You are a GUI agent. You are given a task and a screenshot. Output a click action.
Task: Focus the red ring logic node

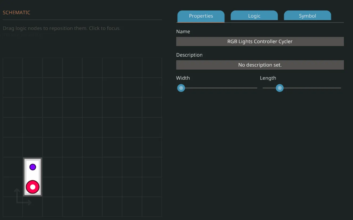33,187
